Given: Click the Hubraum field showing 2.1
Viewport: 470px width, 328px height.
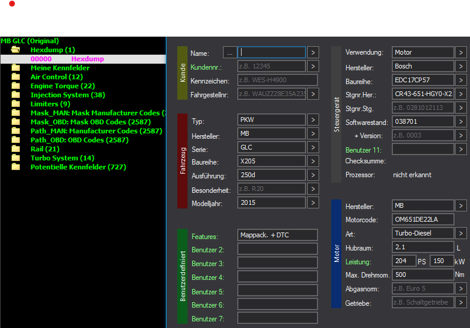Looking at the screenshot, I should click(423, 247).
